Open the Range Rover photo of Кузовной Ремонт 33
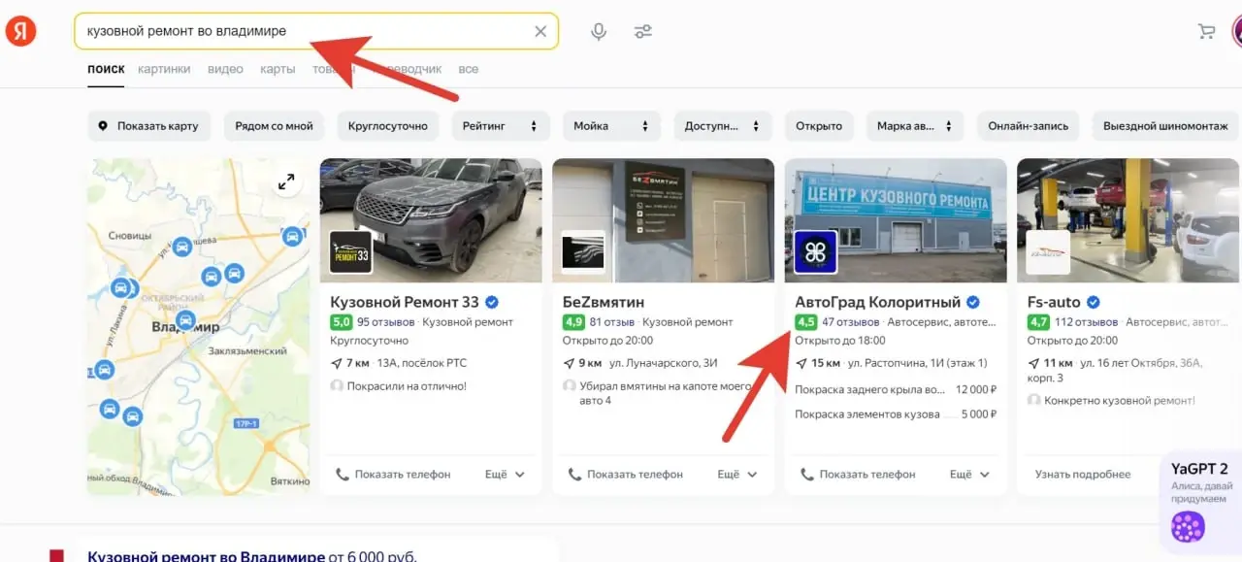The width and height of the screenshot is (1242, 562). tap(431, 220)
